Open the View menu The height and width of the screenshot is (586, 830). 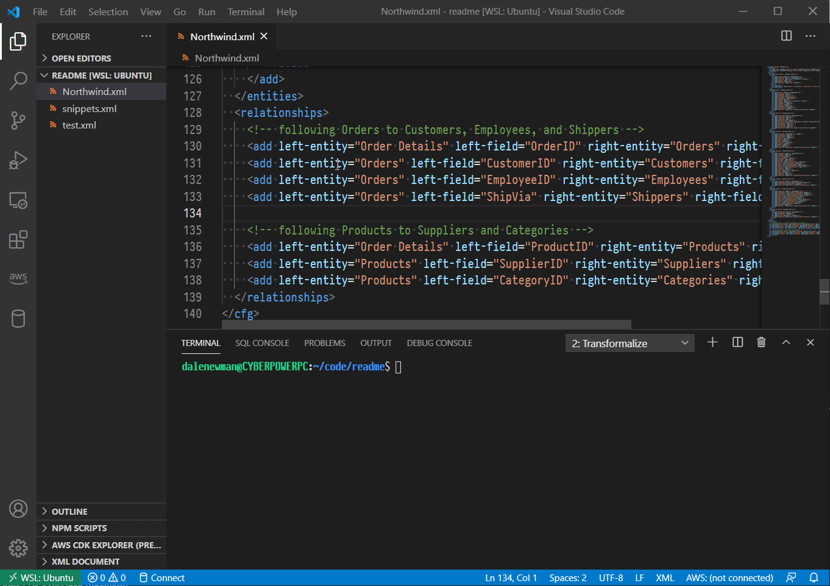click(x=151, y=12)
